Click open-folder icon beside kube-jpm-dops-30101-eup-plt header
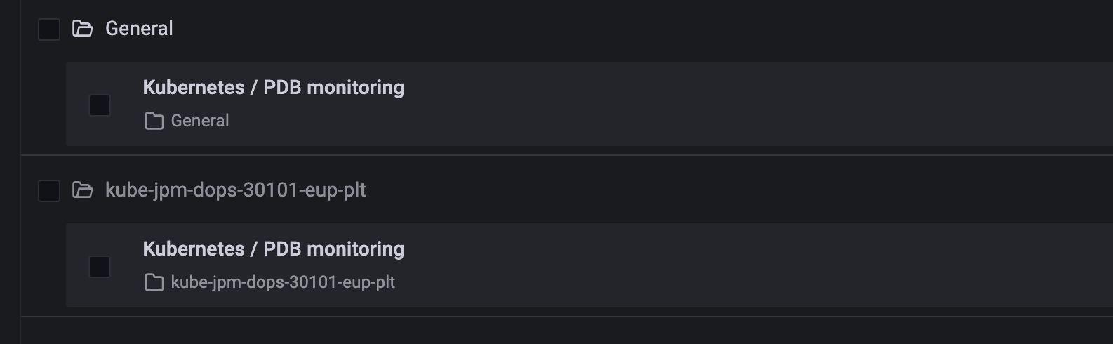Image resolution: width=1113 pixels, height=344 pixels. [x=83, y=190]
